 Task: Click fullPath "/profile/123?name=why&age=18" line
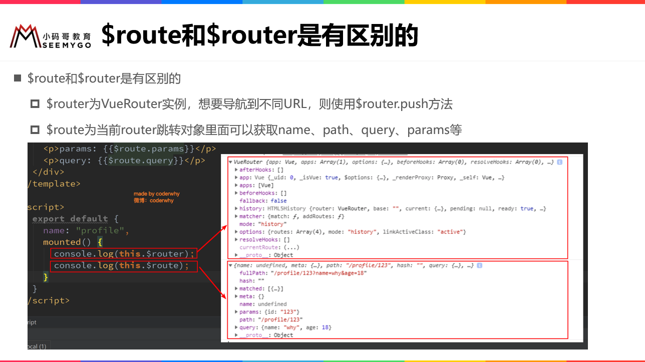click(303, 273)
